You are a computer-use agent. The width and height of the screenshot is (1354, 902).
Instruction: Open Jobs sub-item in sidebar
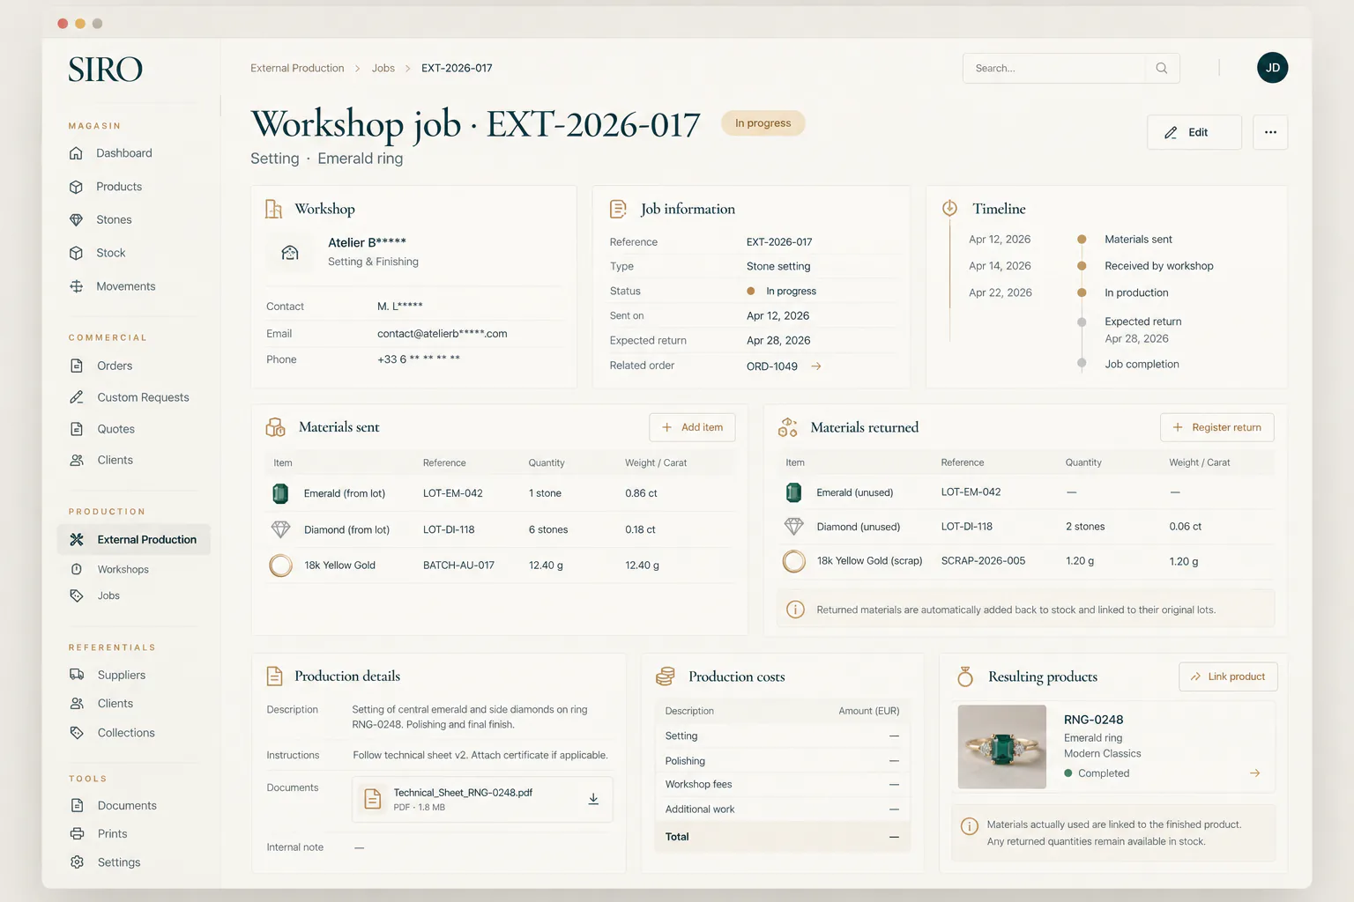(108, 596)
